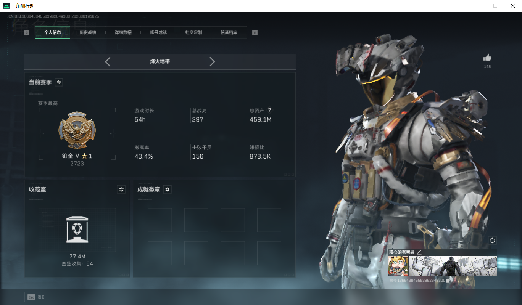View the 信誉档案 tab
The height and width of the screenshot is (305, 522).
(229, 33)
